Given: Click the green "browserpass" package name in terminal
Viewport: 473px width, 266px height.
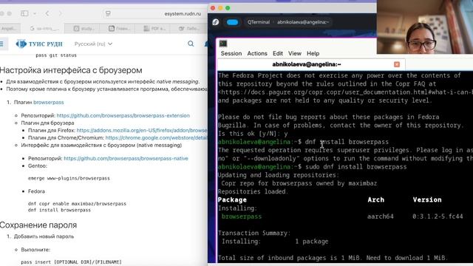Looking at the screenshot, I should (242, 216).
